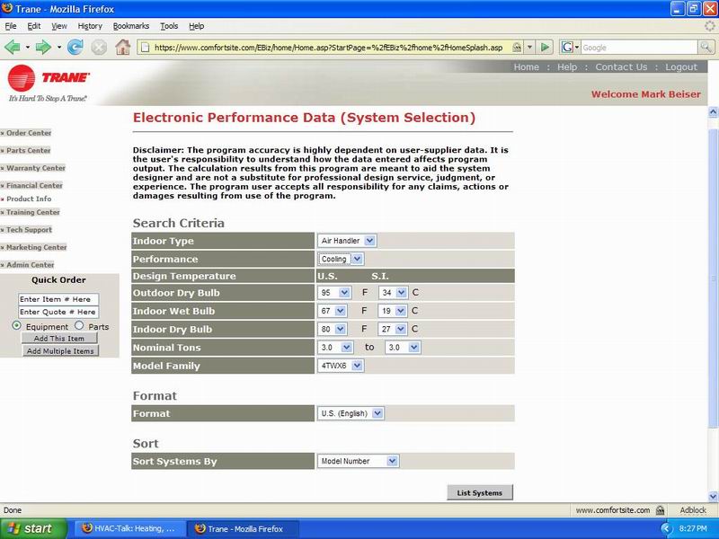Select the Parts radio button
Screen dimensions: 719x539
[x=79, y=326]
